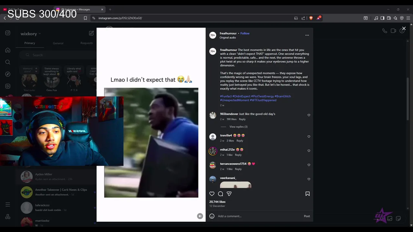Expand View replies (3)
The height and width of the screenshot is (232, 413).
click(x=238, y=127)
